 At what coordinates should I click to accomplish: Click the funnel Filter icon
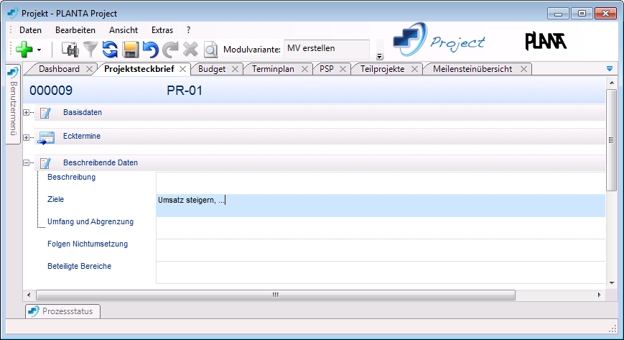[90, 50]
